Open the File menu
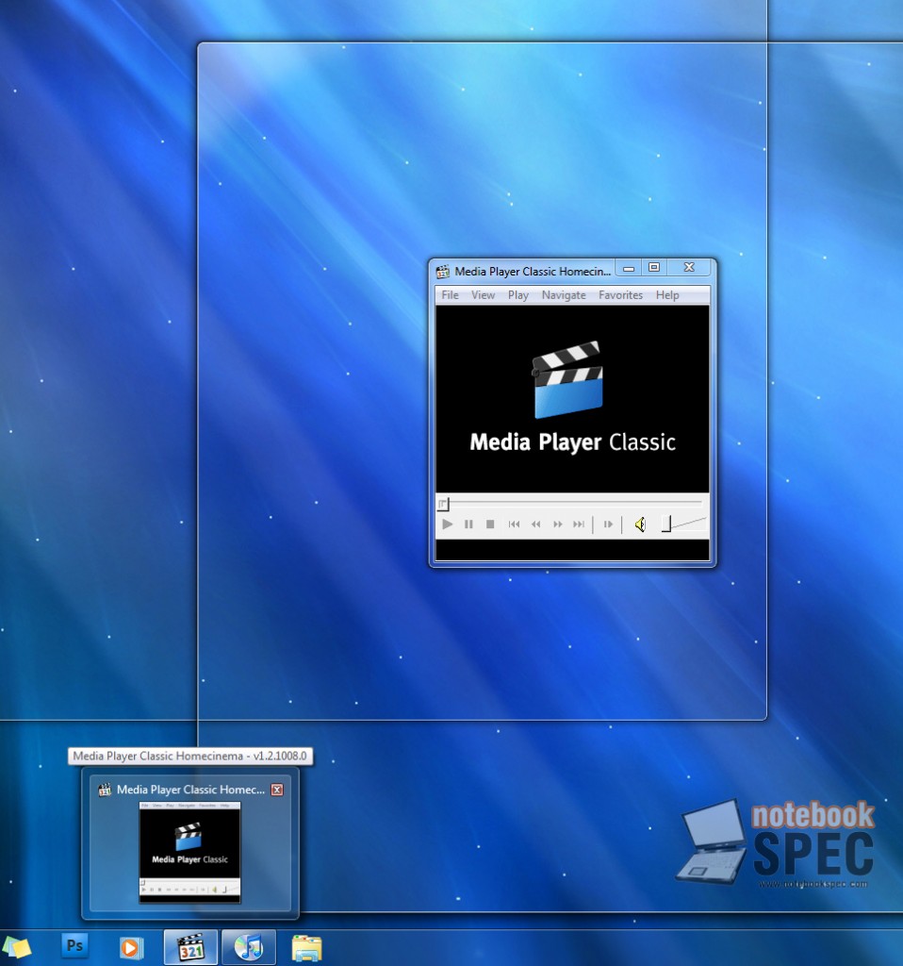This screenshot has height=966, width=903. click(450, 295)
